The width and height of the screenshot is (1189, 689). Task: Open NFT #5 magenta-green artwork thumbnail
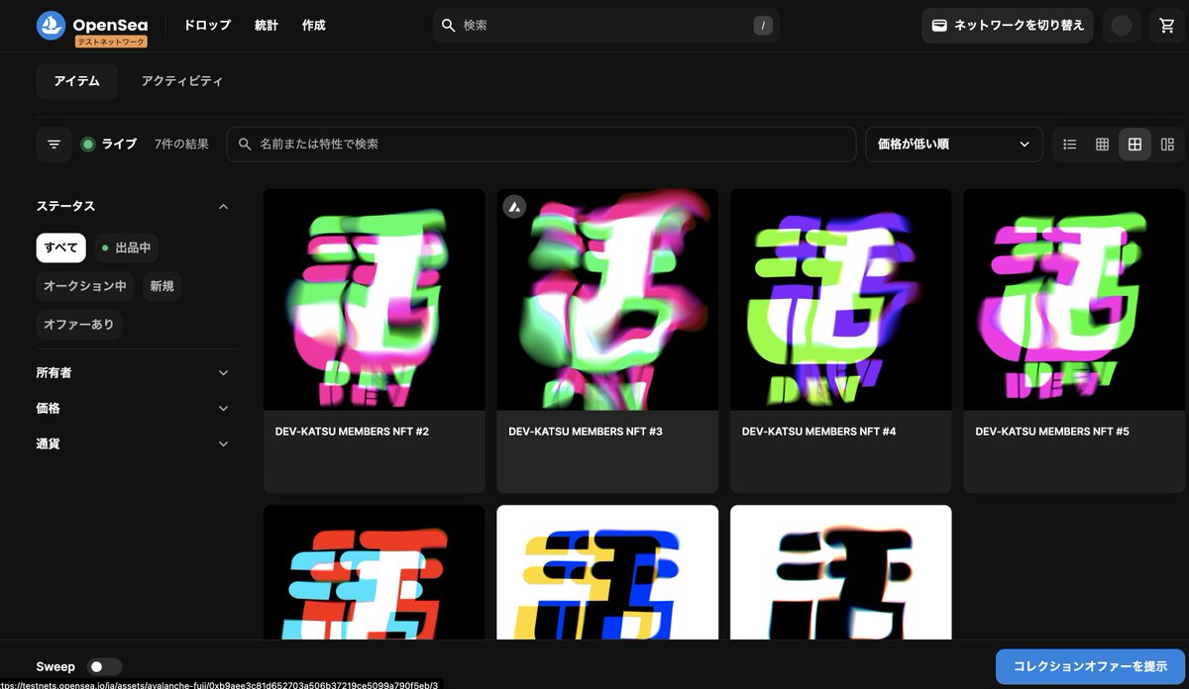click(1074, 300)
